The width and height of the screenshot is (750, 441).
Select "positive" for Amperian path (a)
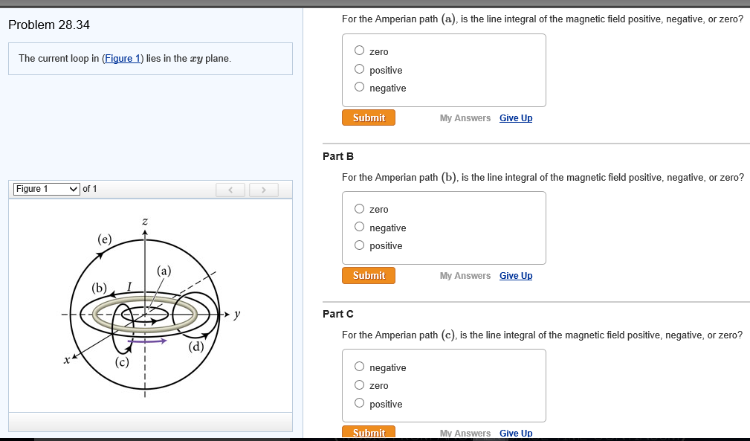tap(359, 68)
